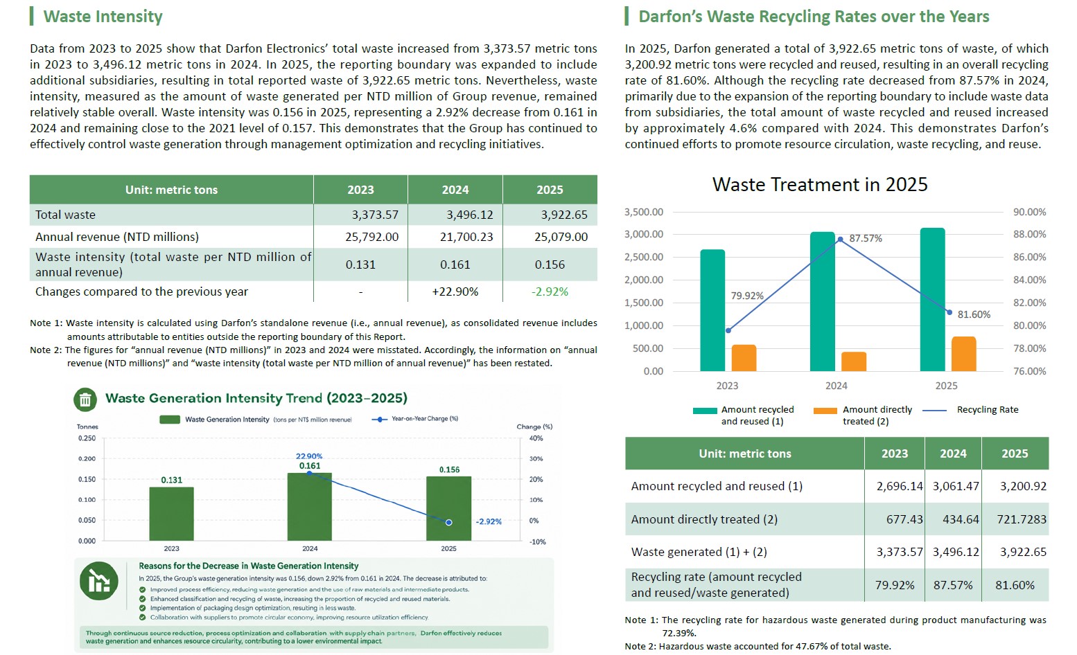Click the teal "Amount recycled and reused (1)" legend swatch
Viewport: 1077px width, 655px height.
pos(705,411)
